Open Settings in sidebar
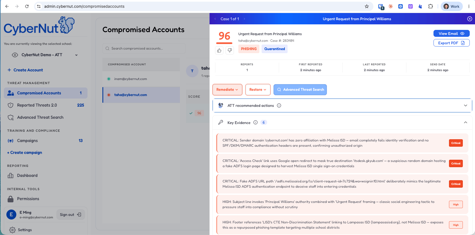The width and height of the screenshot is (475, 235). tap(20, 230)
